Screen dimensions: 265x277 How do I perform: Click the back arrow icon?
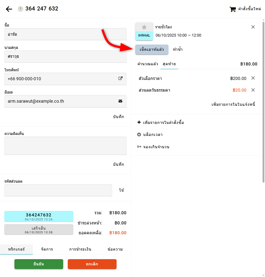pyautogui.click(x=9, y=9)
